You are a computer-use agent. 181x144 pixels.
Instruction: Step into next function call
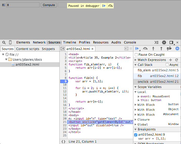tap(153, 49)
